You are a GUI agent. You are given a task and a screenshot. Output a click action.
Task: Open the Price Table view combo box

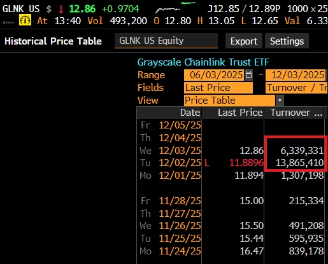click(234, 101)
